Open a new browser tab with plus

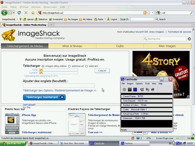51,25
